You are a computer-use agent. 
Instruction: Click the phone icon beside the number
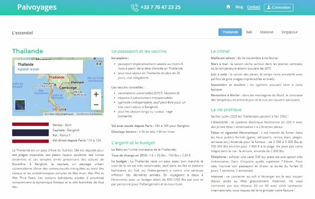[135, 8]
